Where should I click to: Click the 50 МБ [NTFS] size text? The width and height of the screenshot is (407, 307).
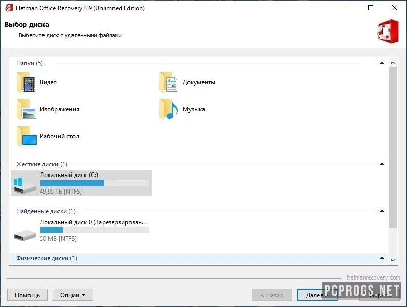(58, 239)
